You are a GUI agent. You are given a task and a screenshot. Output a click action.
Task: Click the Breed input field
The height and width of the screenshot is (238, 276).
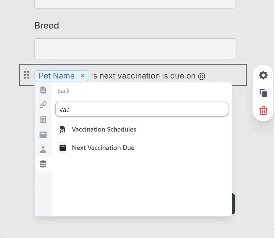click(x=135, y=49)
